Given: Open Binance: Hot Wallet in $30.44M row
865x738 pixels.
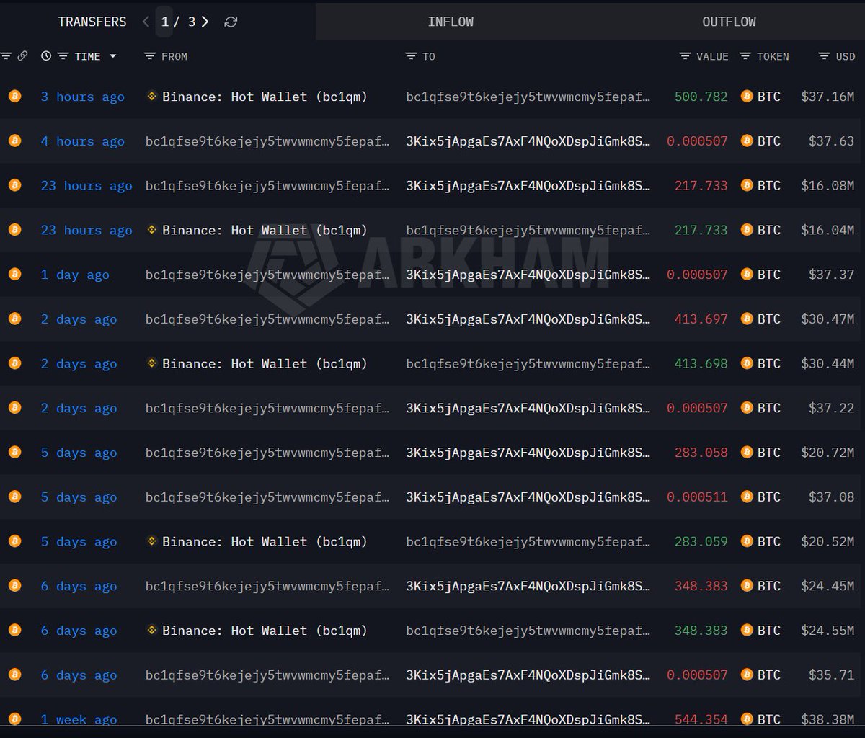Looking at the screenshot, I should tap(265, 363).
